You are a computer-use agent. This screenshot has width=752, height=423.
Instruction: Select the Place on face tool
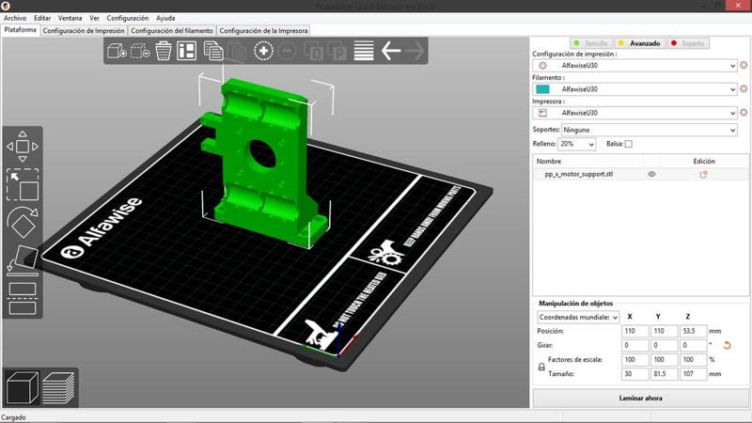click(23, 260)
